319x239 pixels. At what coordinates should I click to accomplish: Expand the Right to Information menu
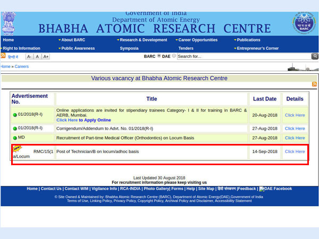(21, 48)
